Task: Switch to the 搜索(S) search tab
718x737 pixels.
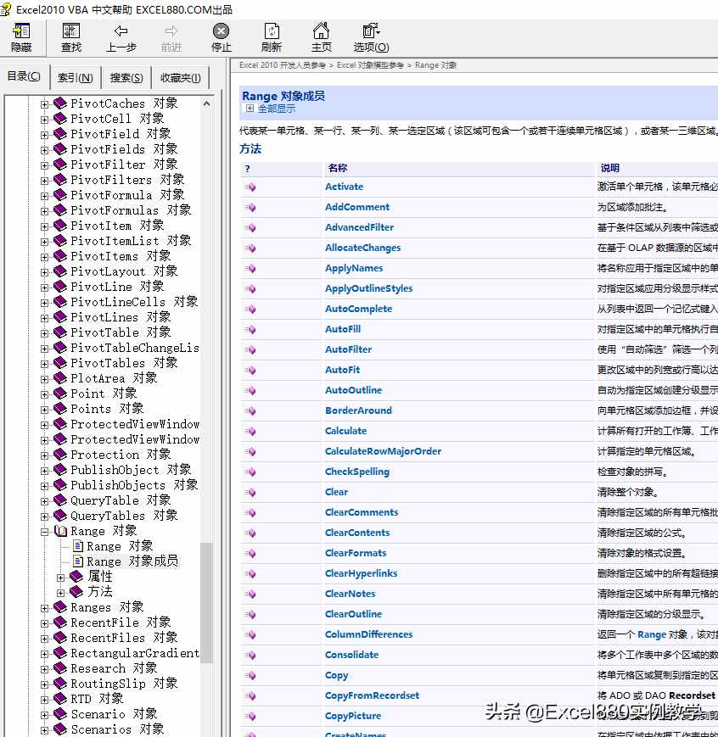Action: [x=126, y=77]
